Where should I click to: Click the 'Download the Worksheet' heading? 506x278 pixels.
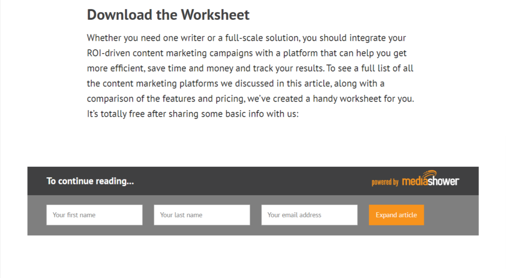tap(168, 15)
